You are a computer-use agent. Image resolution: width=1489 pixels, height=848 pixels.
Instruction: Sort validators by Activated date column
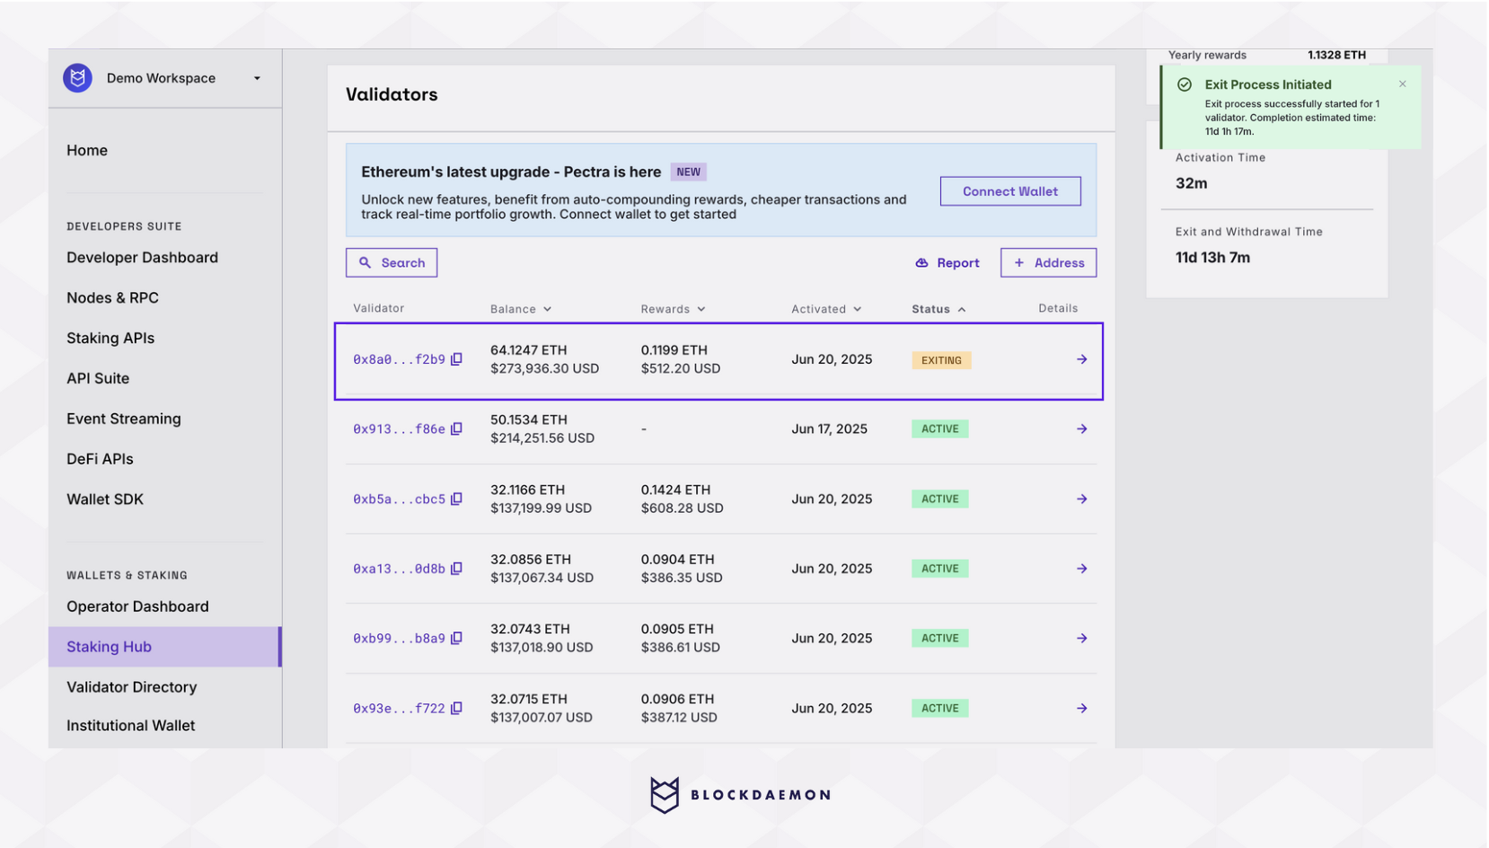pos(826,309)
